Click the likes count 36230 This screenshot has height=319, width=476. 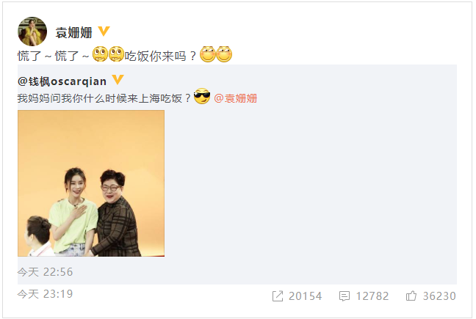[x=439, y=296]
